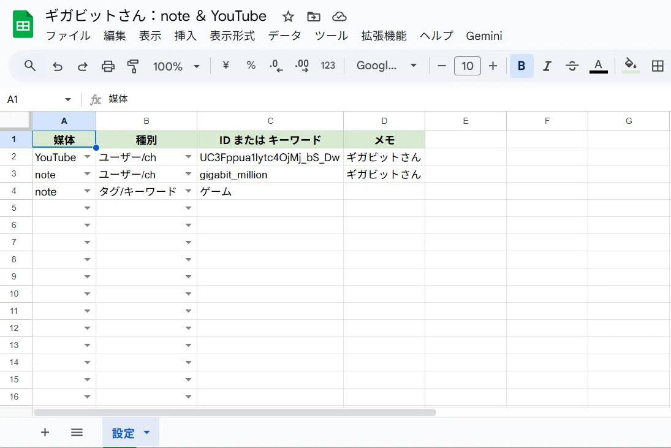Toggle bold formatting
The image size is (671, 448).
pyautogui.click(x=521, y=66)
